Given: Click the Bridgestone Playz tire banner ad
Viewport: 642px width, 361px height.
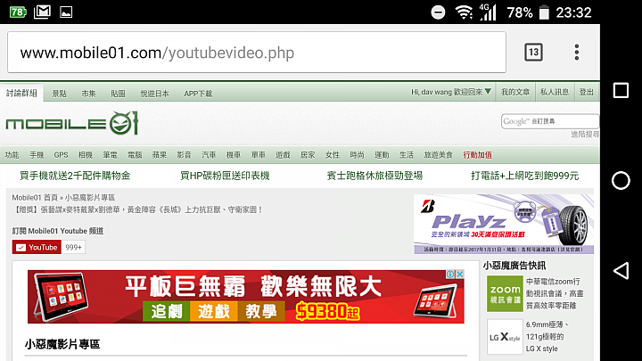Looking at the screenshot, I should click(504, 224).
